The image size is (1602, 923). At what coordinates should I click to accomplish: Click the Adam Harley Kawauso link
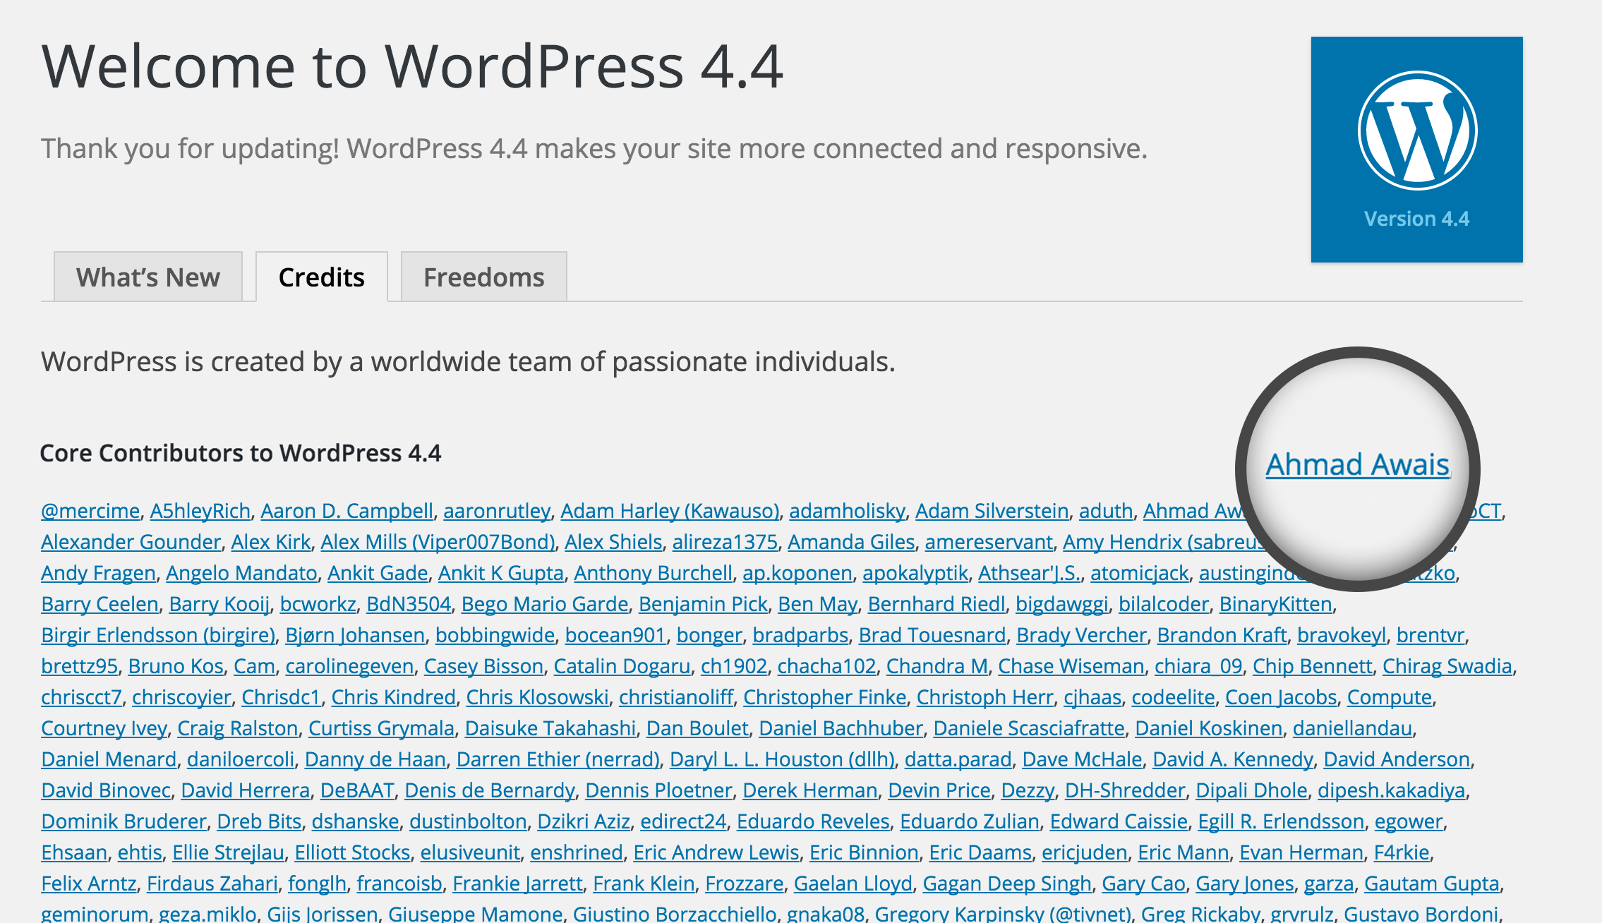point(668,509)
